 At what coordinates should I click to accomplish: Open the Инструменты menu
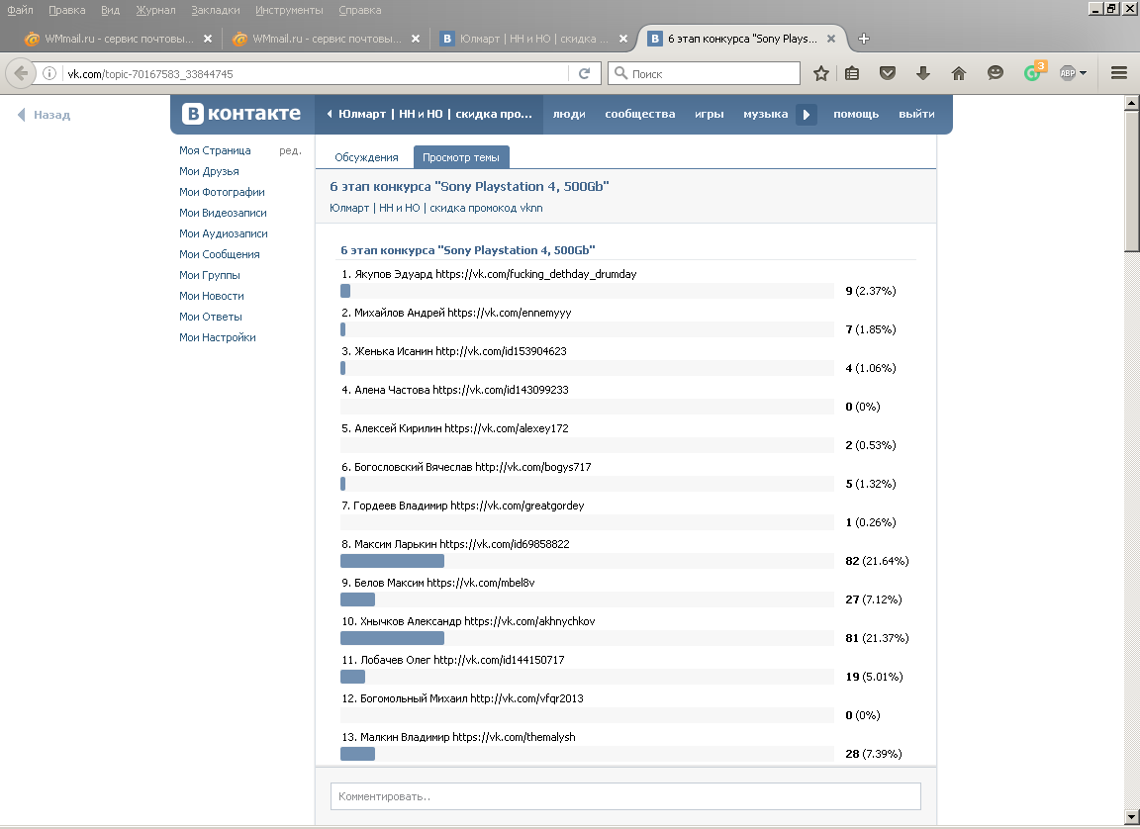coord(289,10)
